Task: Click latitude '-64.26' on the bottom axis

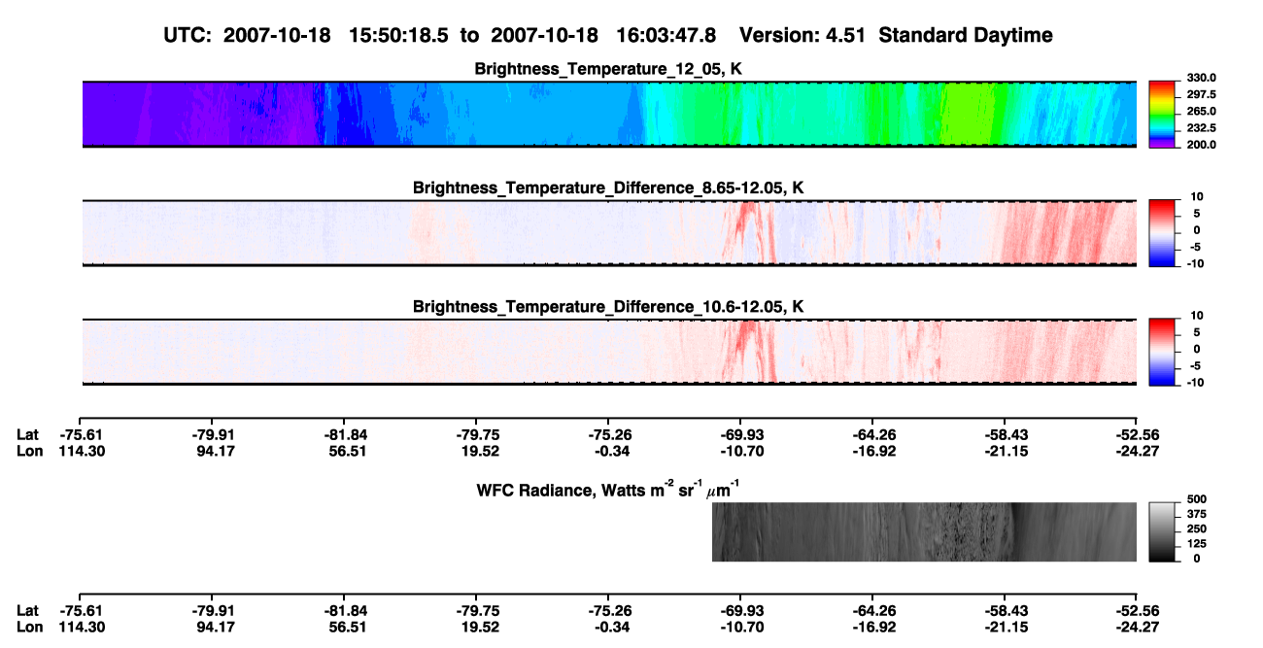Action: 872,611
